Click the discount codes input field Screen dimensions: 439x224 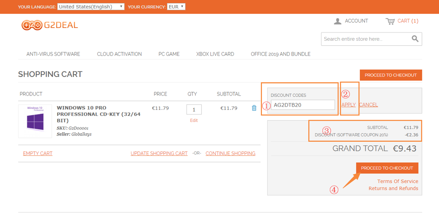[x=303, y=105]
